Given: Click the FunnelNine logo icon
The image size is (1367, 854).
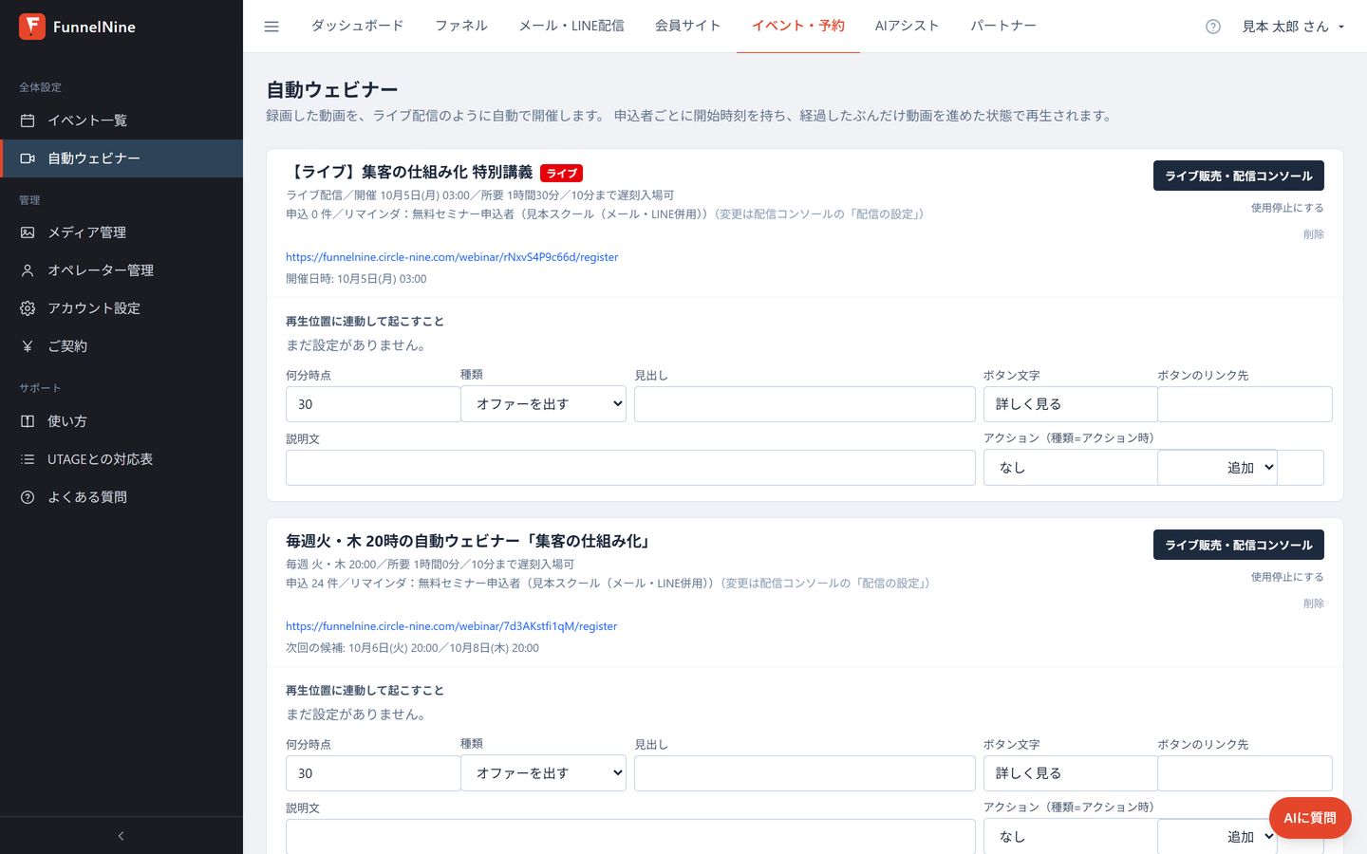Looking at the screenshot, I should (32, 27).
